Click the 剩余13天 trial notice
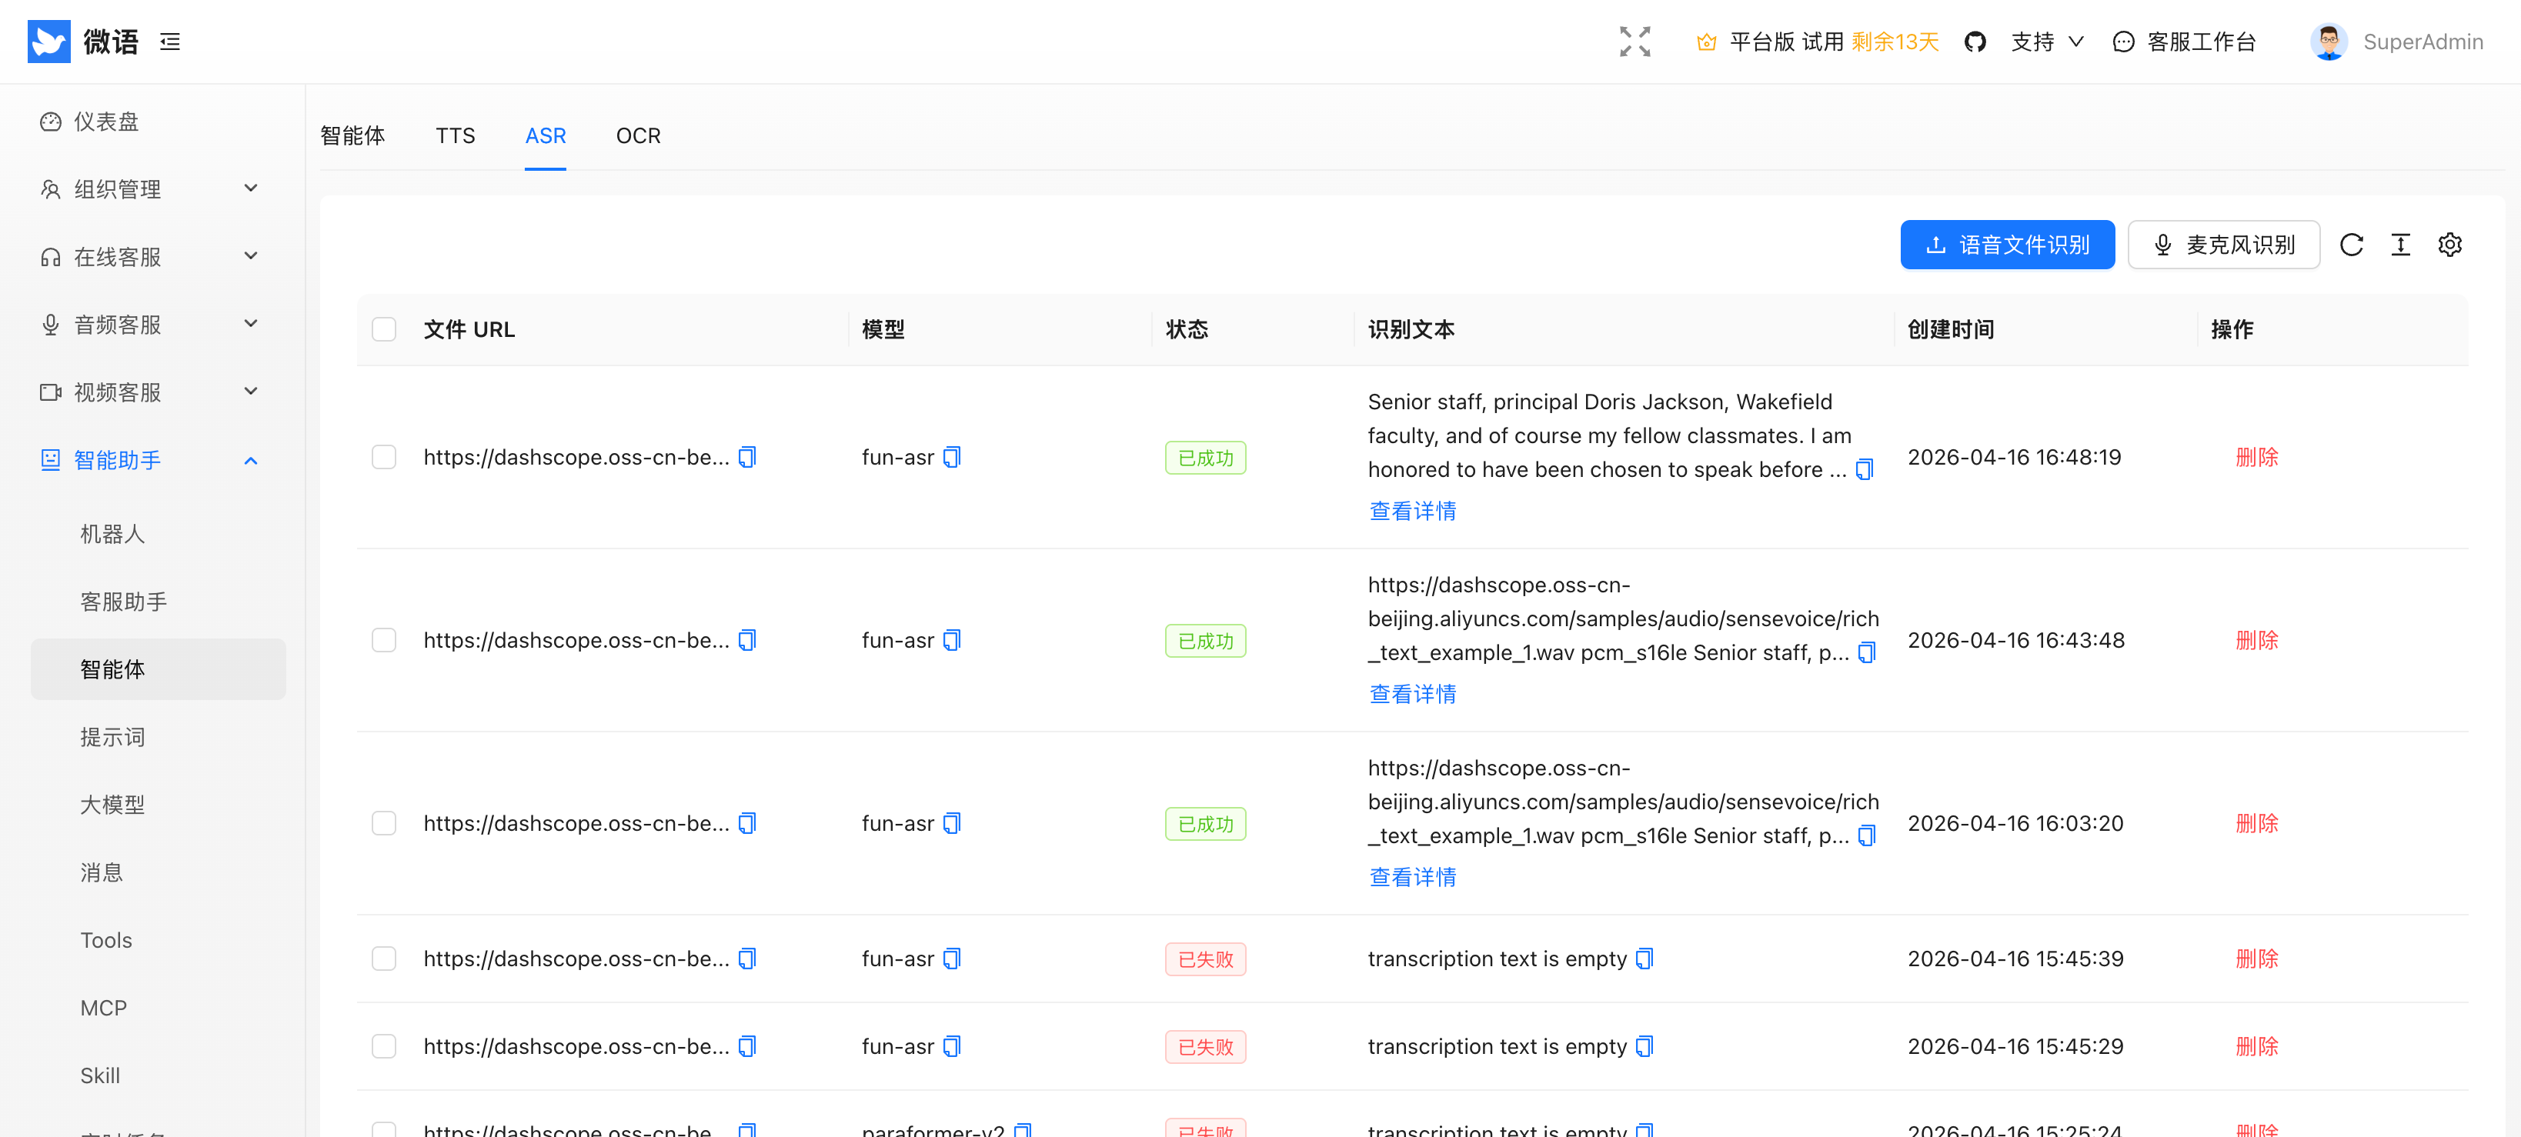This screenshot has height=1137, width=2521. point(1895,41)
